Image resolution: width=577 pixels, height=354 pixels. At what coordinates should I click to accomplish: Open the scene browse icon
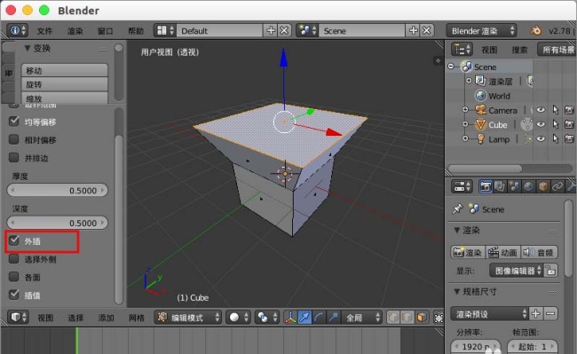(307, 30)
